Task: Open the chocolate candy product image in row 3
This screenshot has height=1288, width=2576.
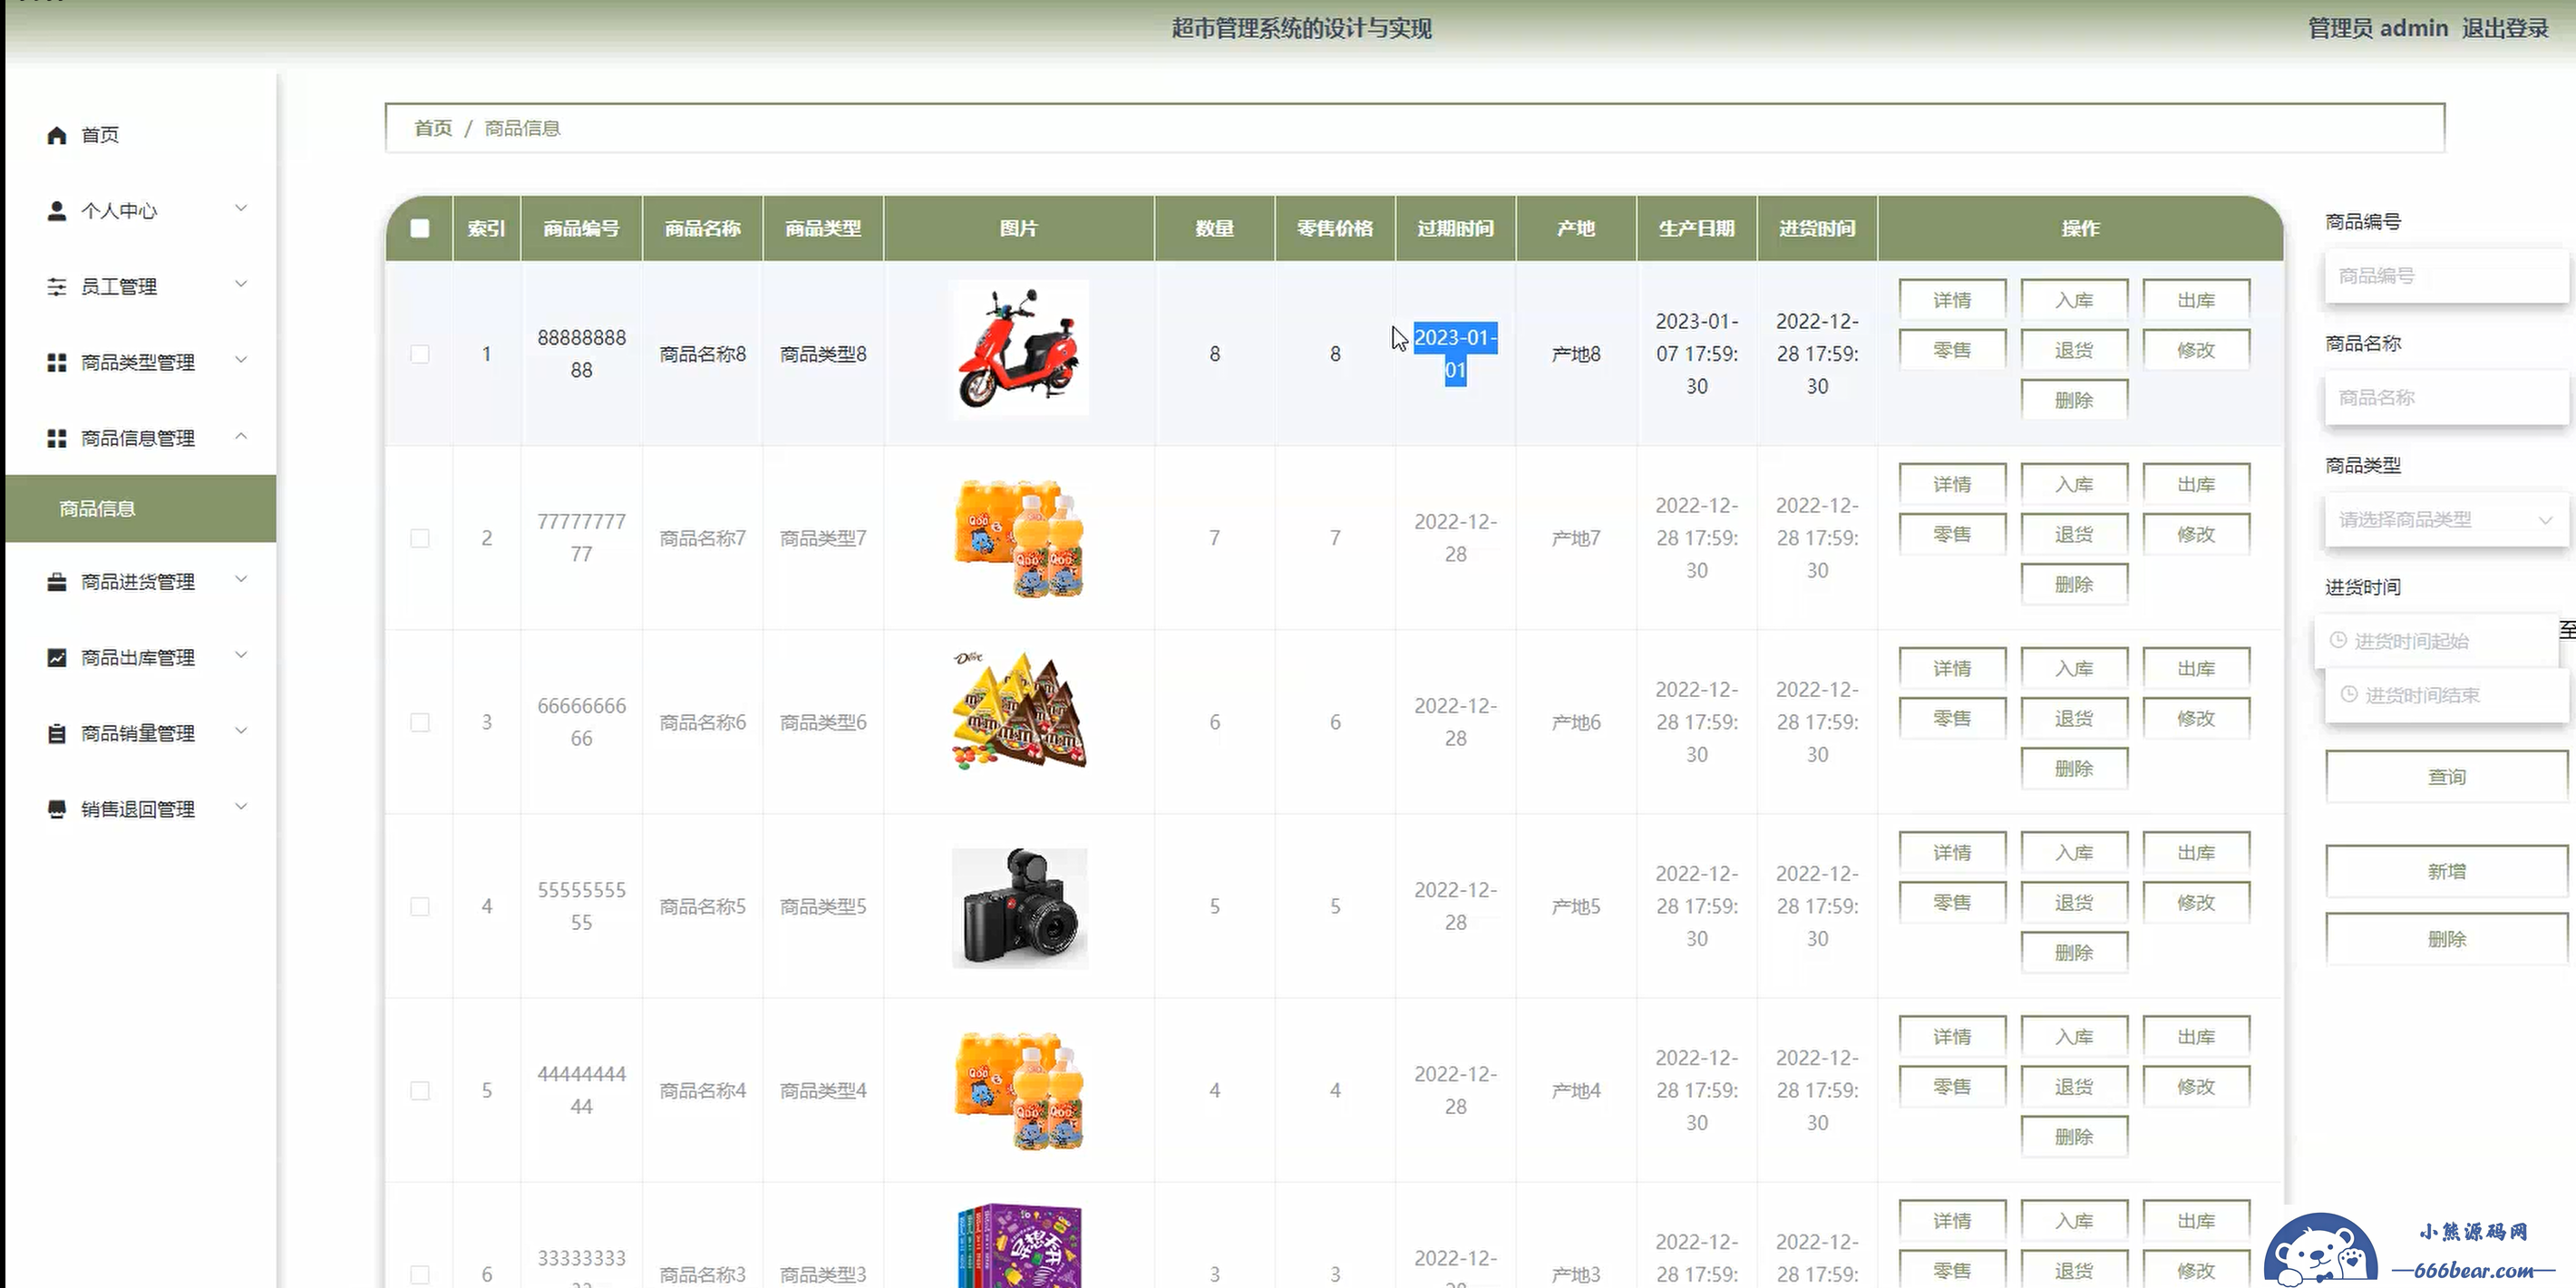Action: pyautogui.click(x=1019, y=711)
